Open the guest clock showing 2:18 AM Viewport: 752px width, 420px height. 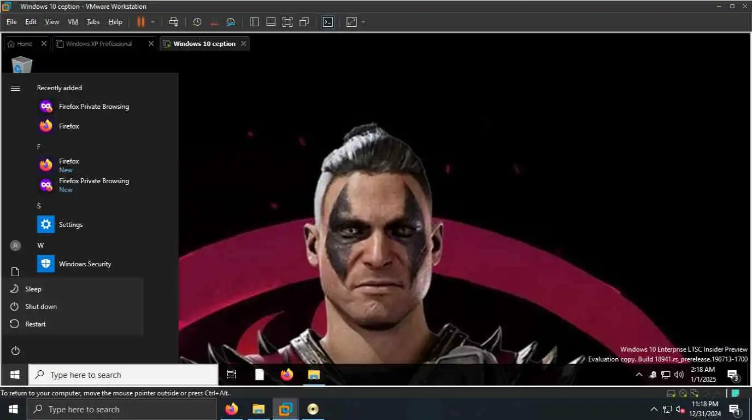[703, 375]
